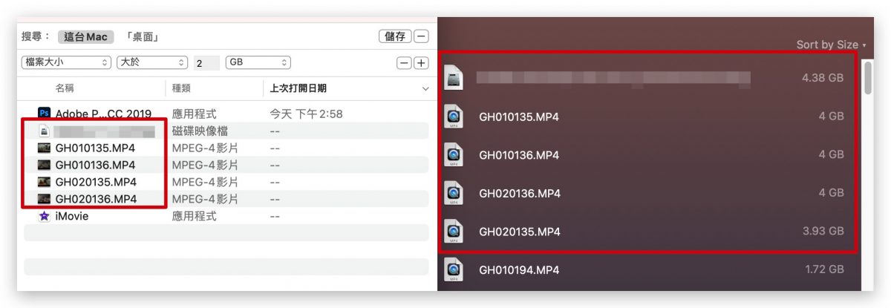The width and height of the screenshot is (891, 308).
Task: Click the scrollbar in the dark size list
Action: [869, 78]
